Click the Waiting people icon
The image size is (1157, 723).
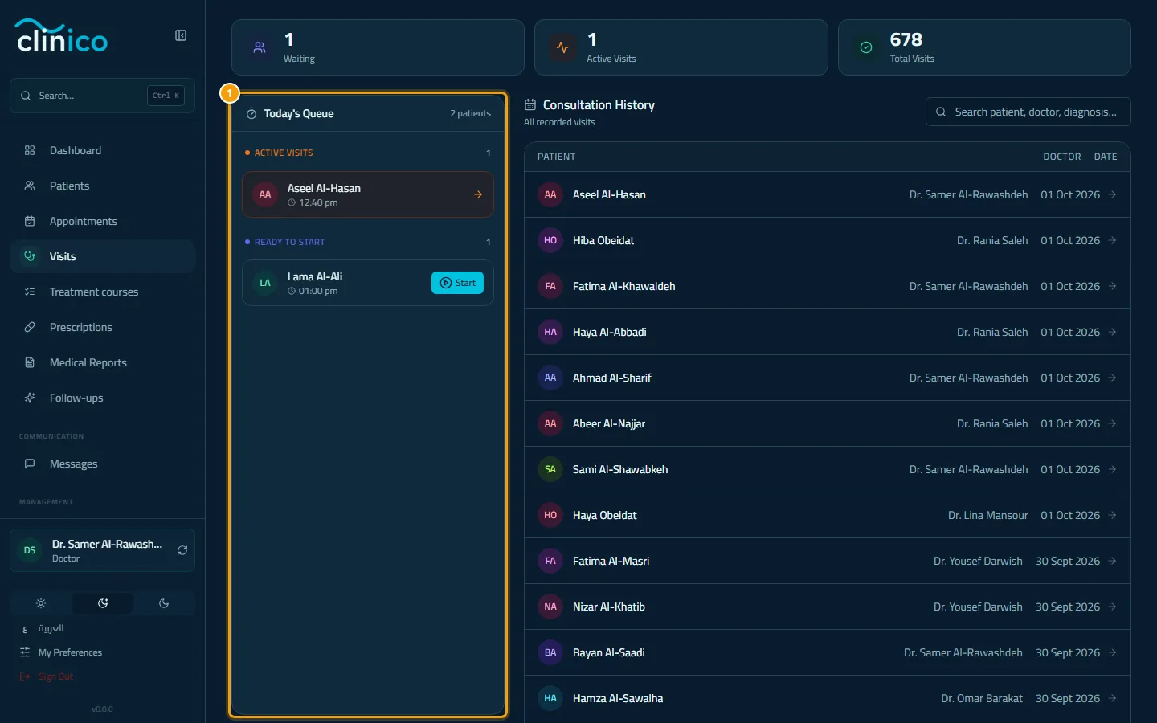click(260, 47)
